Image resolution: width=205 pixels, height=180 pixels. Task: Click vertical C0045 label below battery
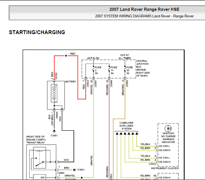[57, 115]
